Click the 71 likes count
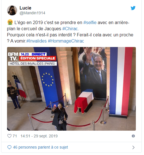 coord(15,136)
